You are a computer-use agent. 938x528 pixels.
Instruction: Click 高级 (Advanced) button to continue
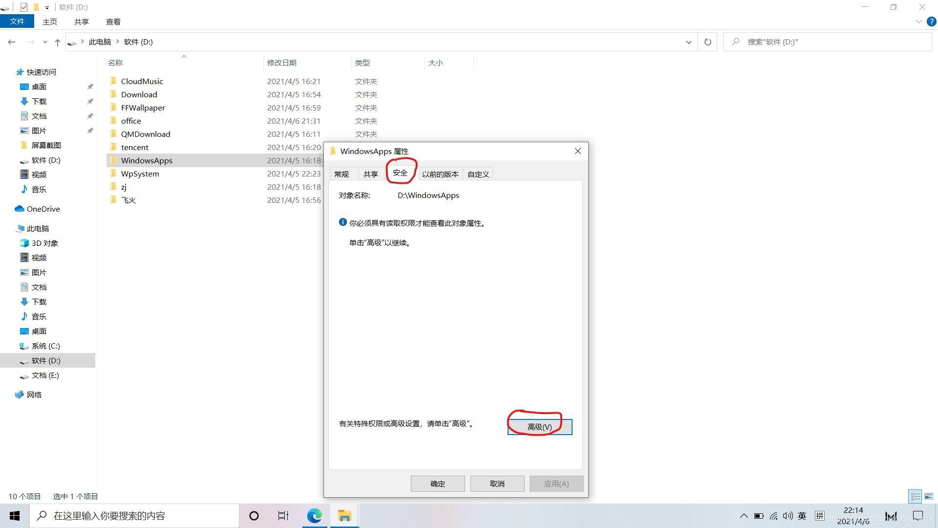[x=540, y=426]
